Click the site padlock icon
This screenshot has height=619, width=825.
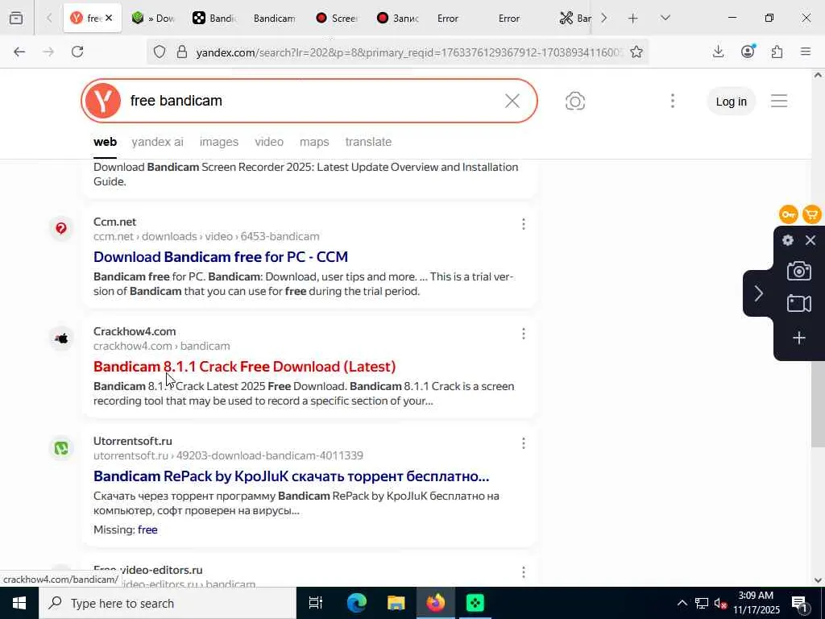click(182, 52)
